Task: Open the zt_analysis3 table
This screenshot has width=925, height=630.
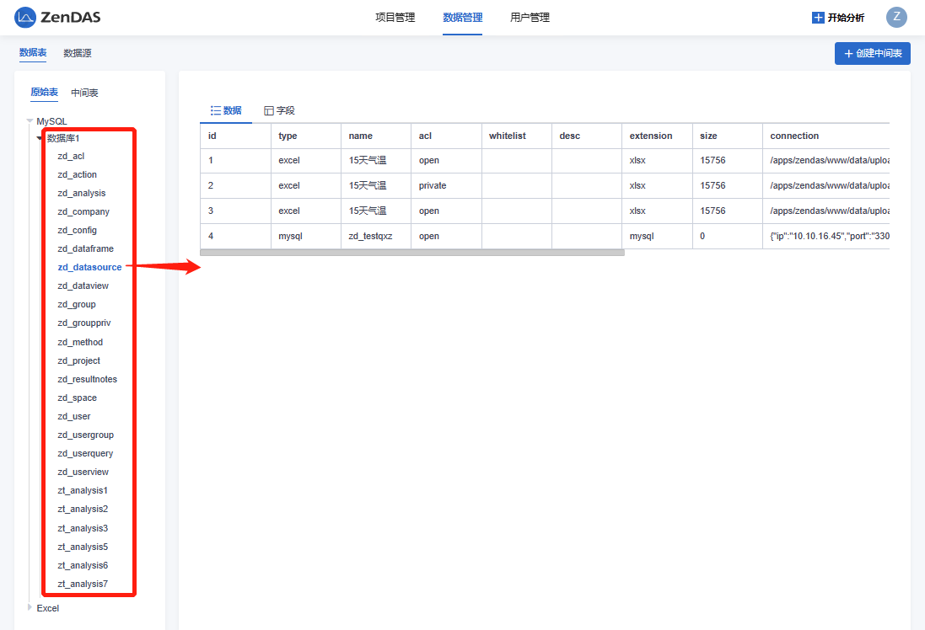Action: [x=83, y=528]
